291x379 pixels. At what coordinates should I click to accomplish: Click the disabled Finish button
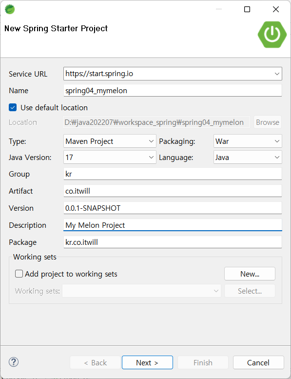click(x=203, y=362)
